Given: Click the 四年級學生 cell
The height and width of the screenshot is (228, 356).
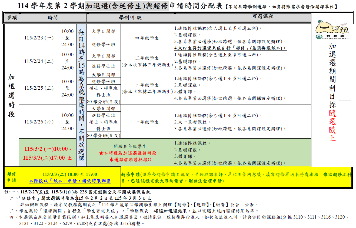Looking at the screenshot, I should point(147,38).
